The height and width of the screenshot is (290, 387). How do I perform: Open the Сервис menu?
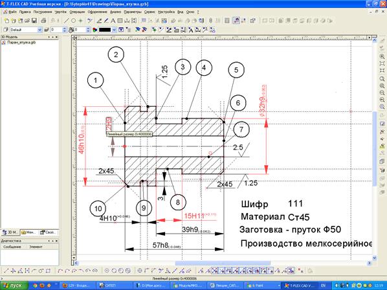(x=149, y=12)
